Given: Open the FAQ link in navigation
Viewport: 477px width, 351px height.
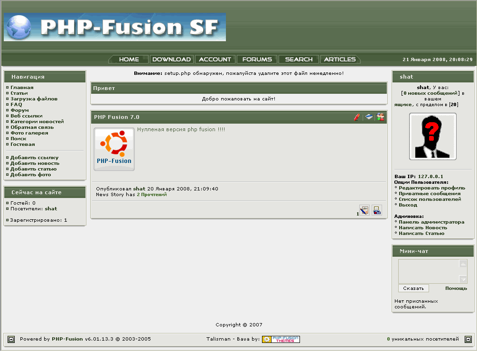Looking at the screenshot, I should [x=16, y=105].
